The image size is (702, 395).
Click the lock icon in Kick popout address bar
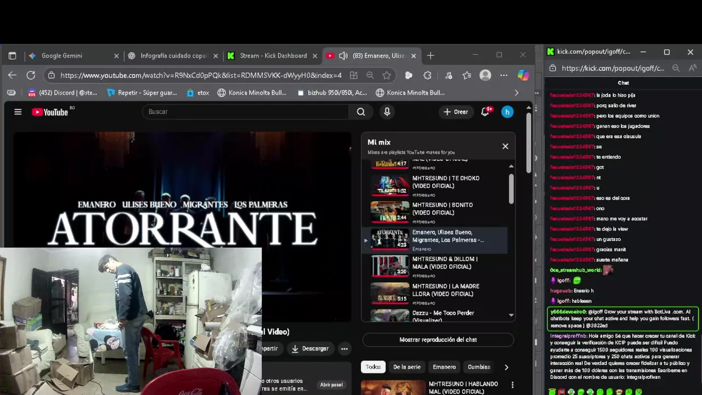tap(552, 68)
